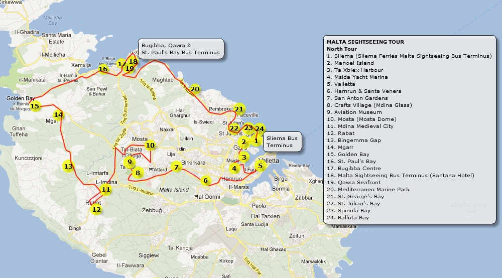
Task: Click yellow map marker number 9
Action: (130, 162)
